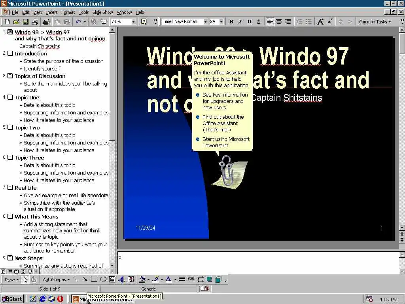This screenshot has width=405, height=304.
Task: Open the Edit menu
Action: pos(26,12)
